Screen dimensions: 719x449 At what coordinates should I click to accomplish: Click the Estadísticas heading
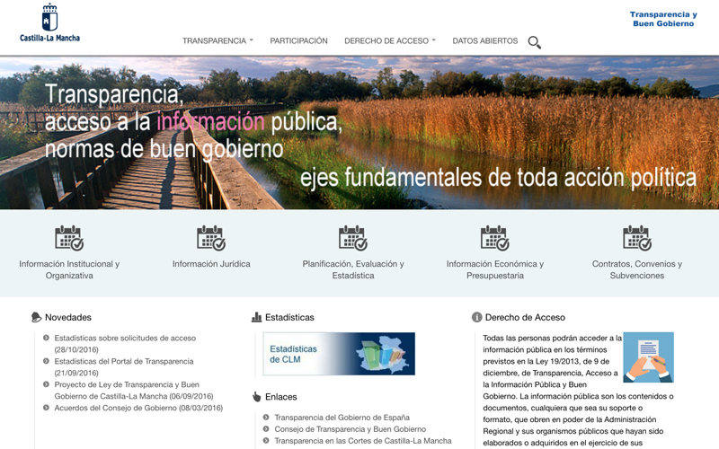point(289,317)
